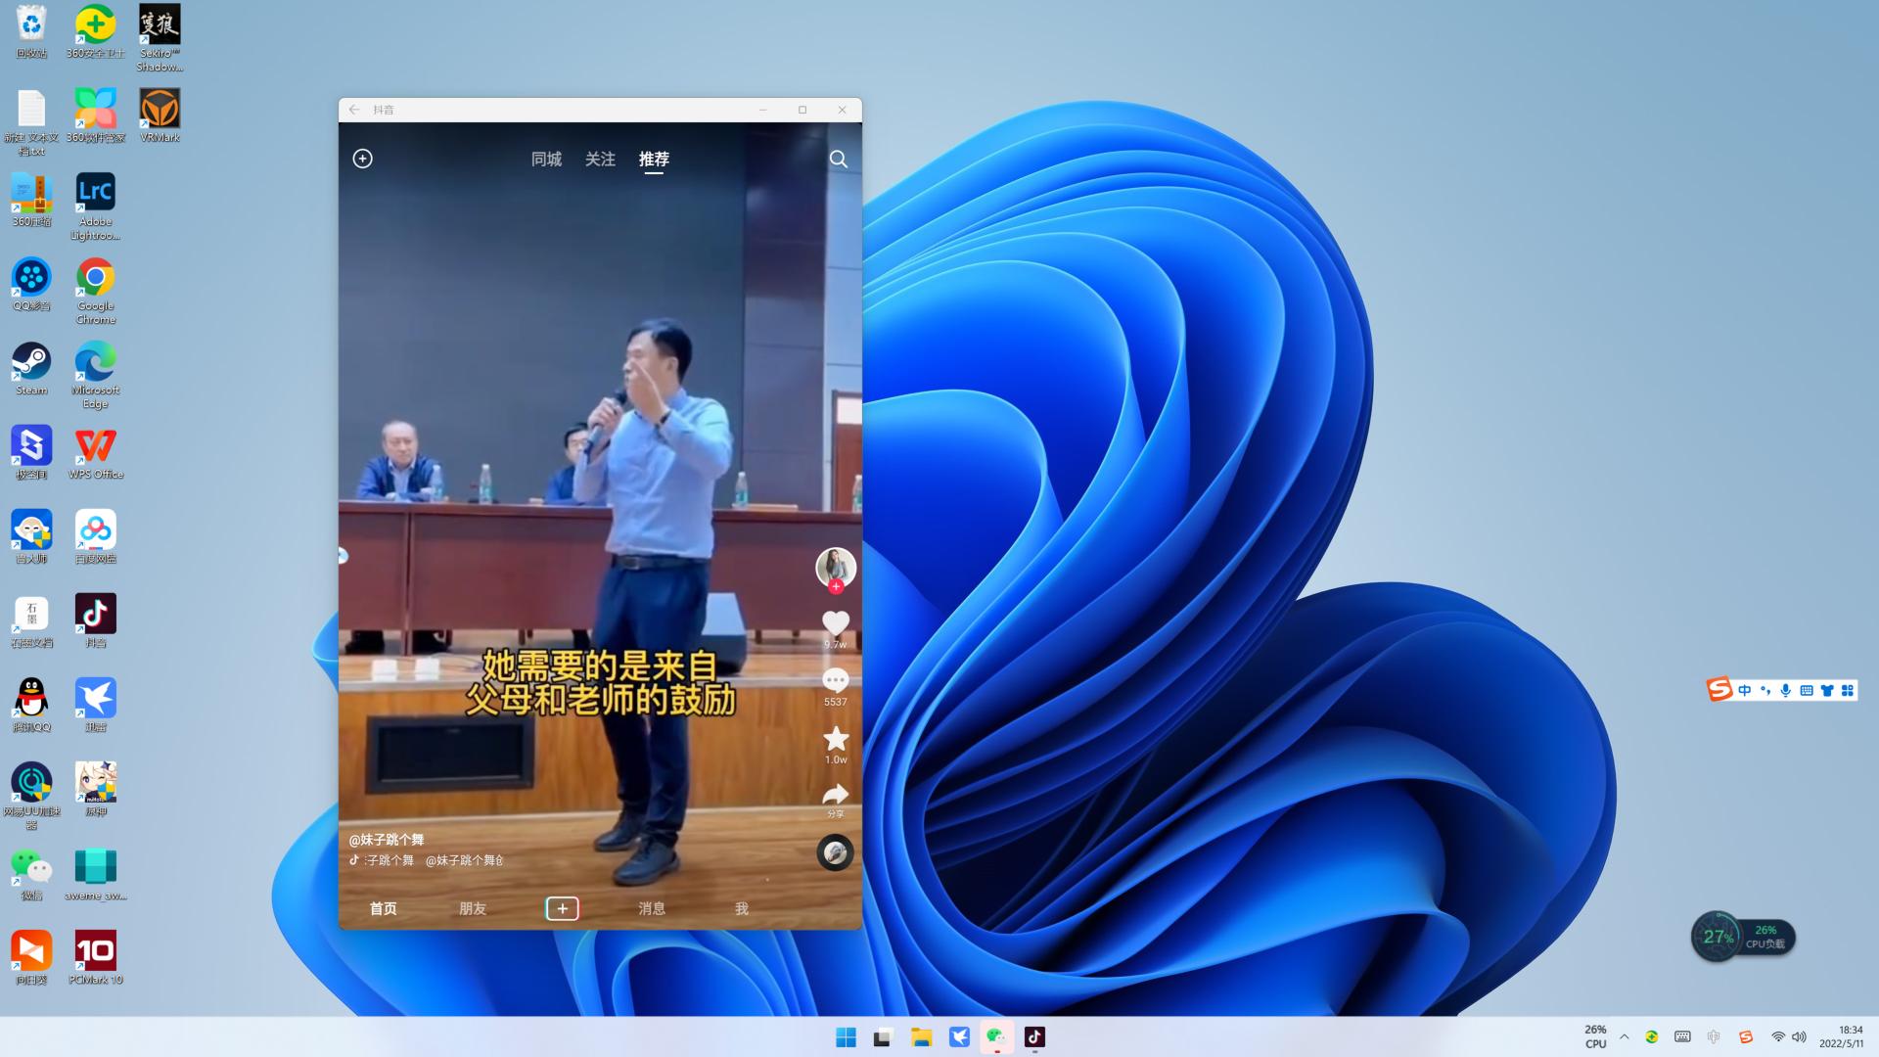
Task: Open the 朋友 tab in bottom navigation
Action: coord(473,908)
